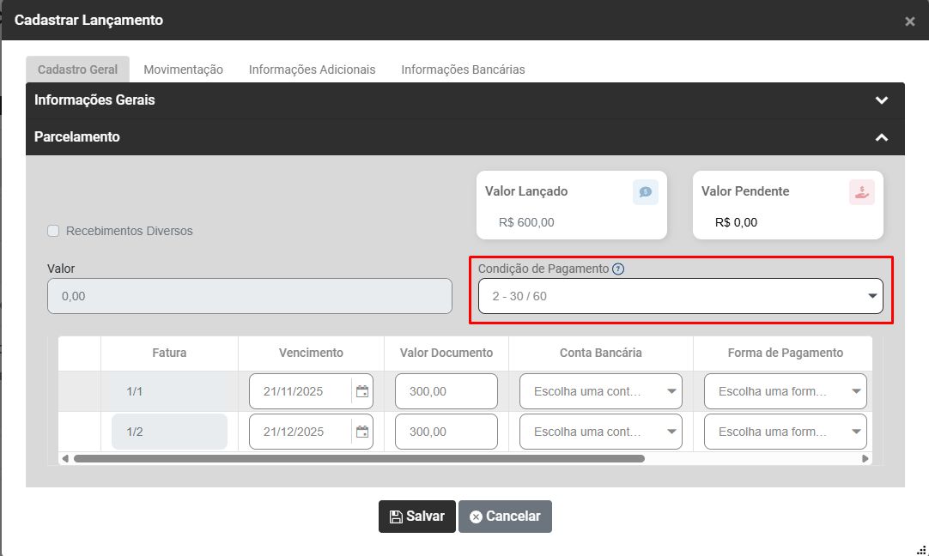Click the Forma de Pagamento column header
This screenshot has height=556, width=929.
(785, 353)
